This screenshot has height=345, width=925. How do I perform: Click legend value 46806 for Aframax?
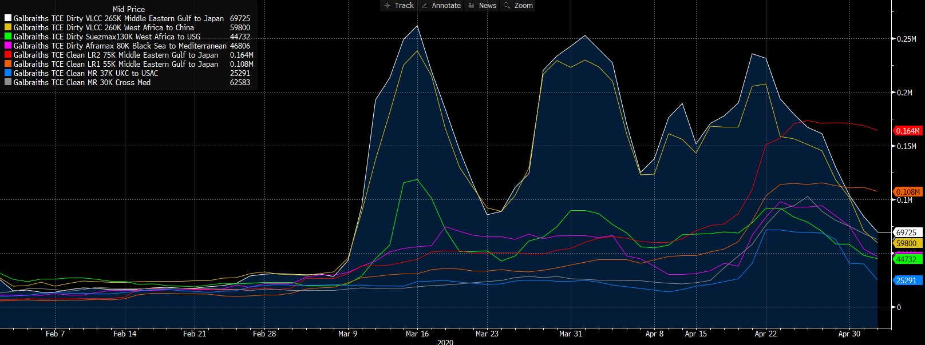(240, 46)
